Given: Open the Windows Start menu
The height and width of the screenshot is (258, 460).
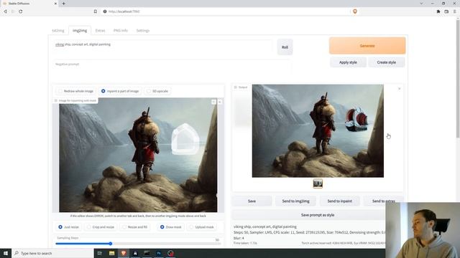Looking at the screenshot, I should click(x=6, y=253).
